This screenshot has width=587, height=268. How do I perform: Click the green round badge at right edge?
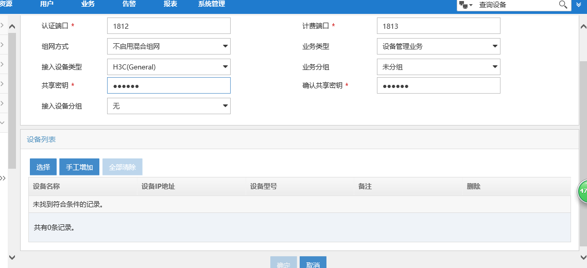[582, 191]
